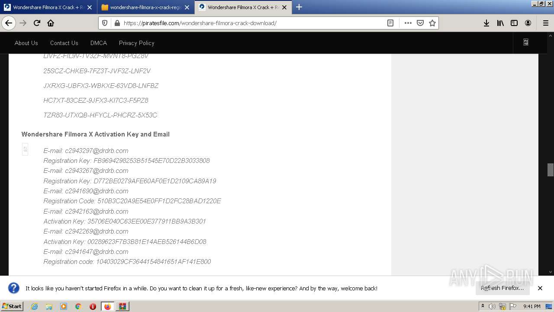
Task: Click email c2942163@drdrb.com
Action: 97,211
